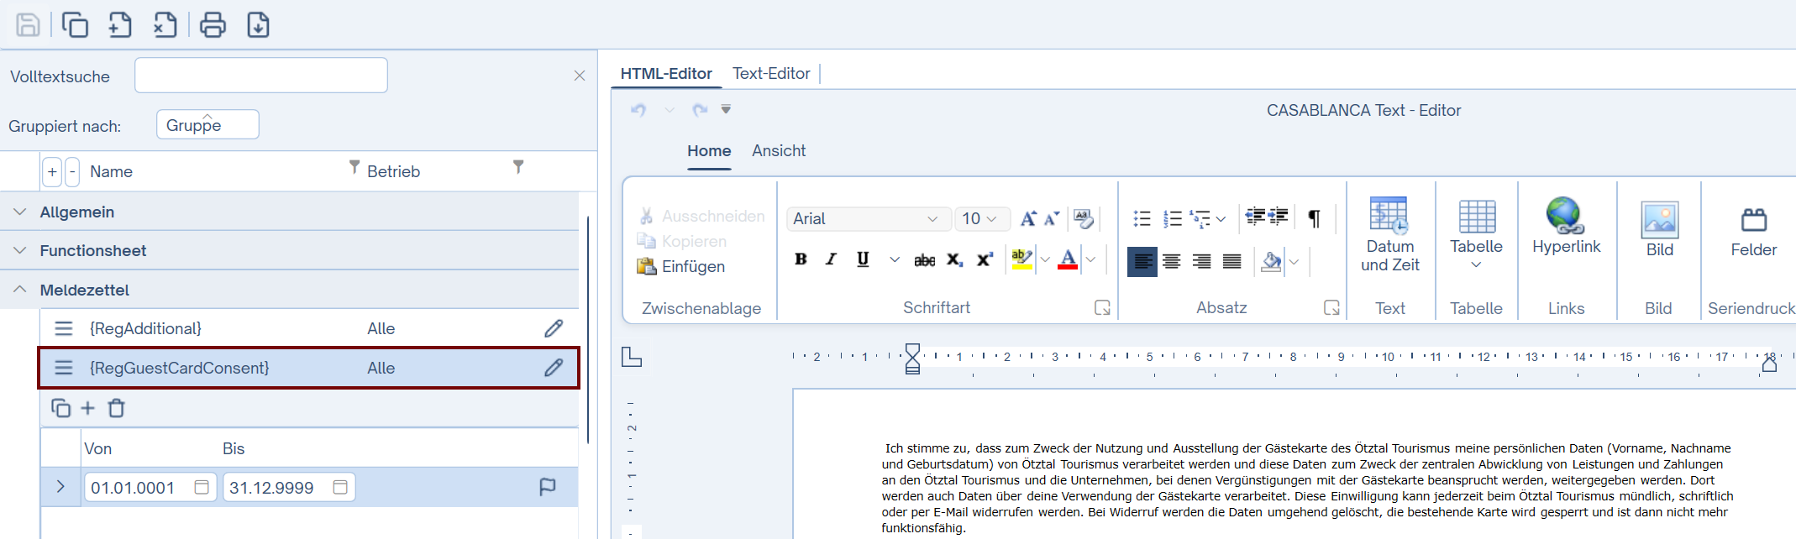The height and width of the screenshot is (539, 1796).
Task: Apply red font color
Action: click(1068, 260)
